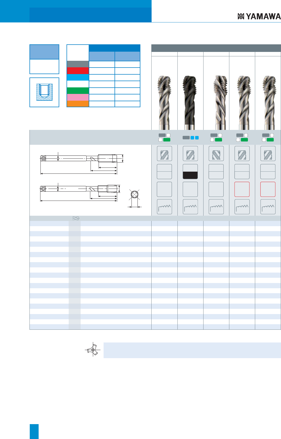Click the blue color chips under the black tap

[195, 138]
